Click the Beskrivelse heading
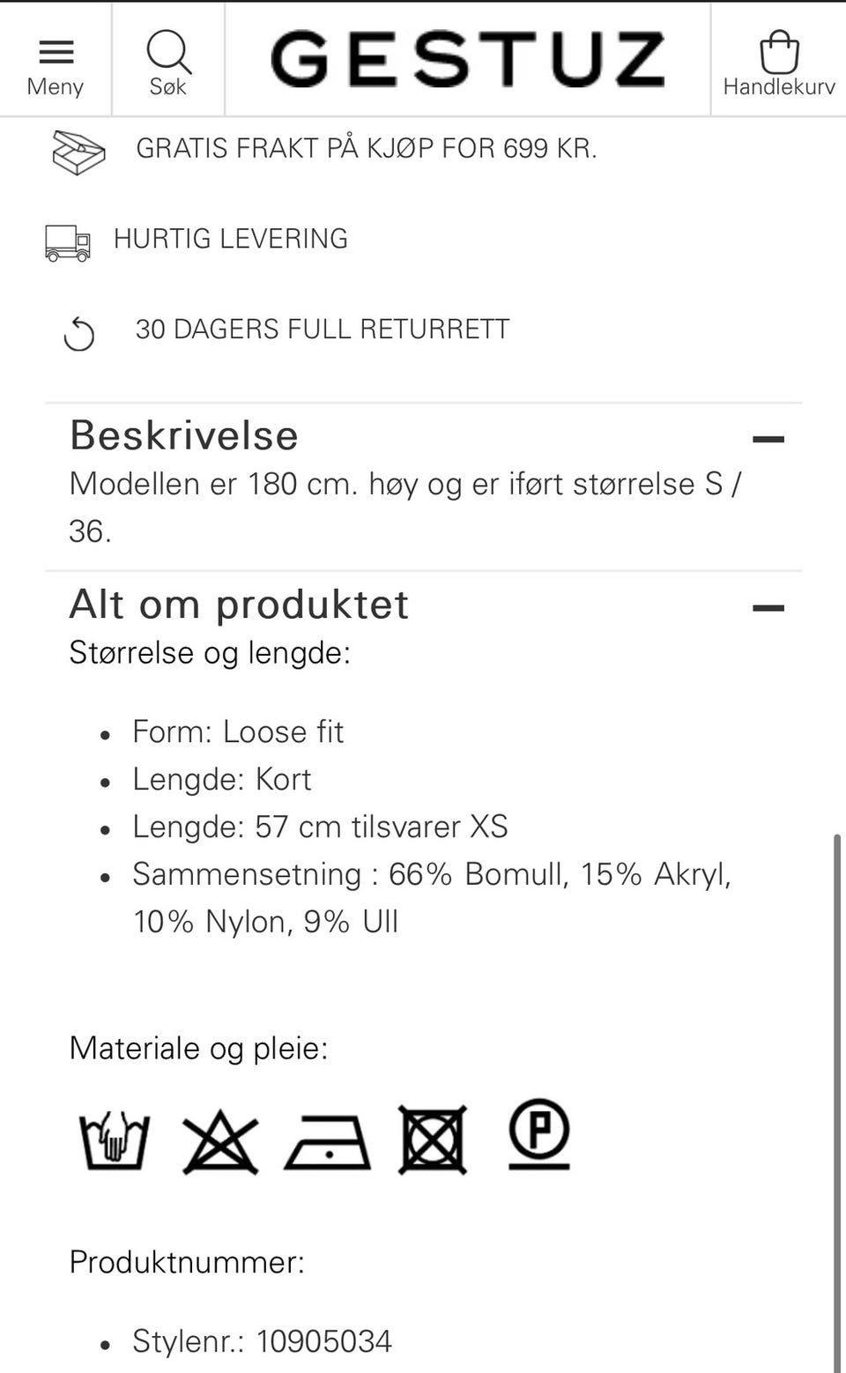This screenshot has height=1373, width=846. click(x=184, y=435)
